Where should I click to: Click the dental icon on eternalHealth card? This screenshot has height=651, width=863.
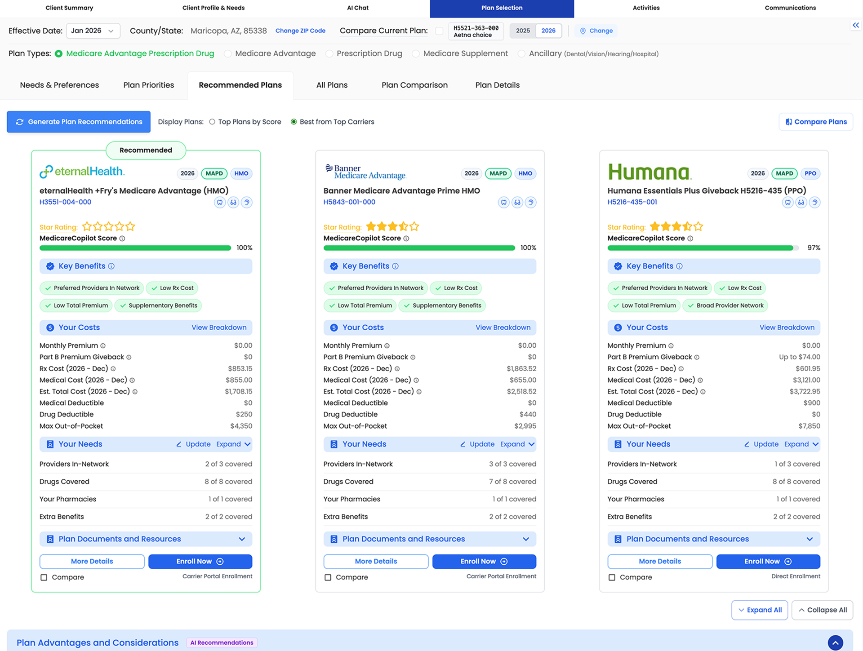pos(220,203)
